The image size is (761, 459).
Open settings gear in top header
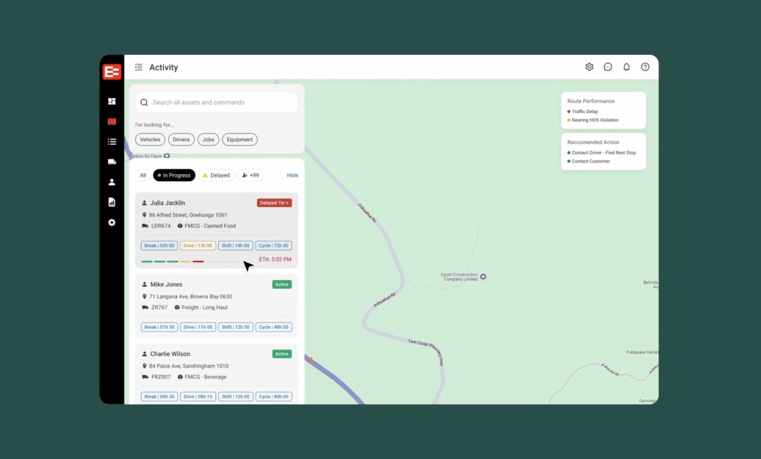tap(589, 67)
